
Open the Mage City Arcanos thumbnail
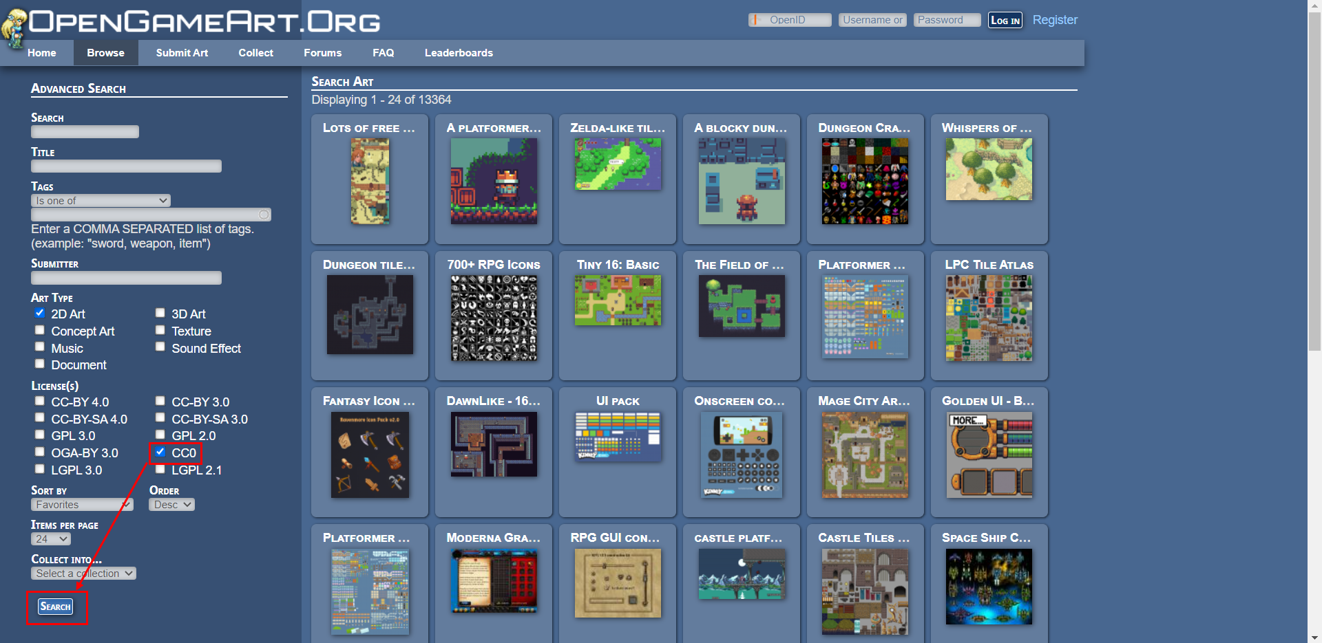tap(865, 455)
